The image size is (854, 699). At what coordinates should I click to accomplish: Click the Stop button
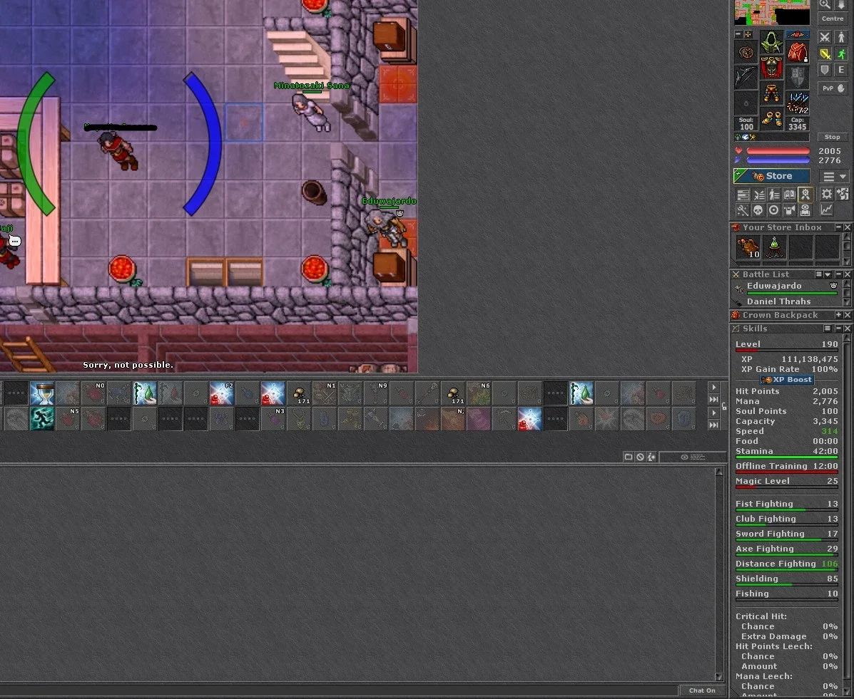[x=832, y=137]
